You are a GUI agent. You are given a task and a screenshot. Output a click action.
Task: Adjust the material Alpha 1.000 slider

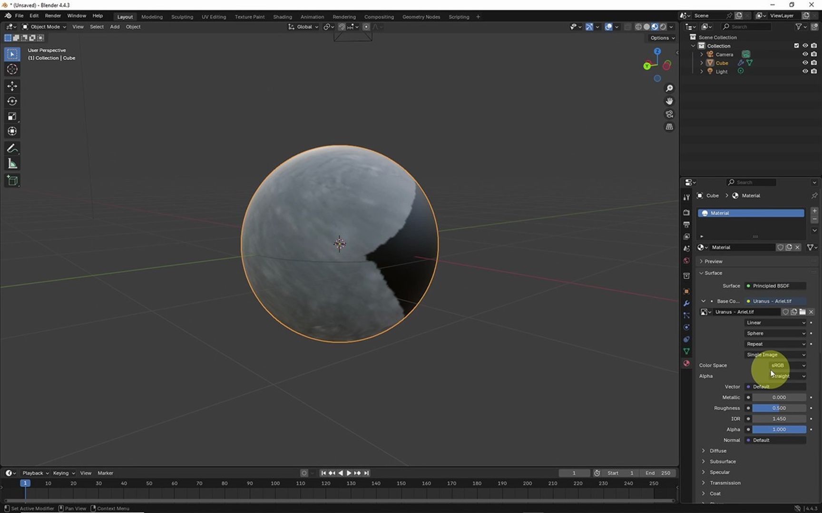[779, 429]
